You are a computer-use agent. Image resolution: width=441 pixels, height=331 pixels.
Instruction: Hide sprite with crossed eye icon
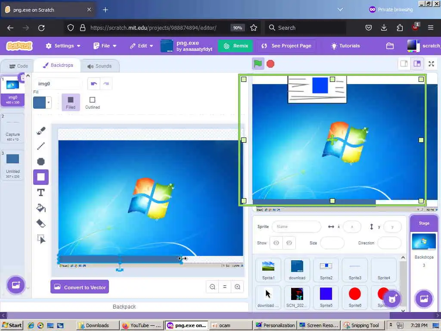pos(289,243)
